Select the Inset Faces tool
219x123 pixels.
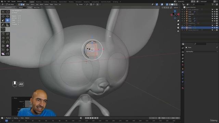coord(8,34)
